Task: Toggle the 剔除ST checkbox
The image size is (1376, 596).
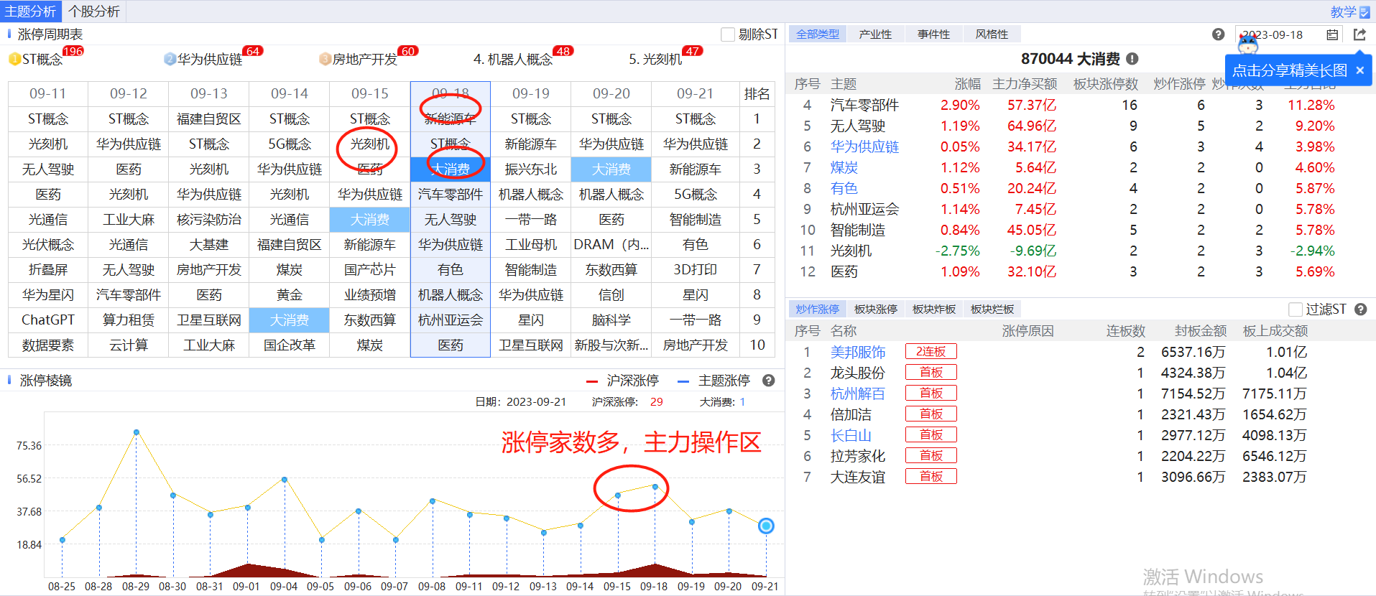Action: [x=728, y=34]
